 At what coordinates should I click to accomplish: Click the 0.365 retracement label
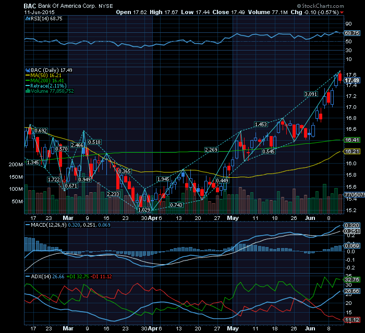click(x=125, y=171)
